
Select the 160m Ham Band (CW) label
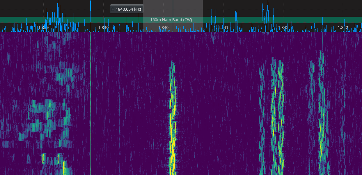click(x=171, y=20)
